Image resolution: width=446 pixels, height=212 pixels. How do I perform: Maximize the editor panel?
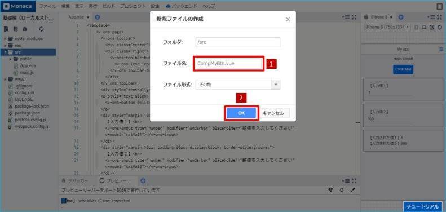point(354,17)
